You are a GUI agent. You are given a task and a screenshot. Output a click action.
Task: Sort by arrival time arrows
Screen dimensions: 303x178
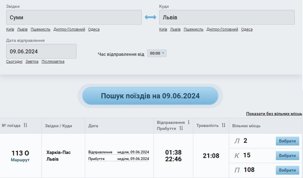pyautogui.click(x=181, y=129)
